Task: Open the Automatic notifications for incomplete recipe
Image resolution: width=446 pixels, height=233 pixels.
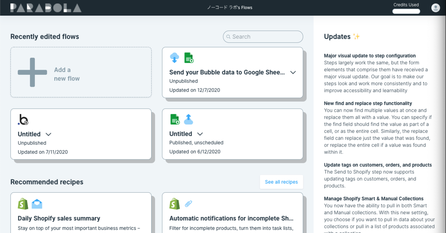Action: coord(233,213)
